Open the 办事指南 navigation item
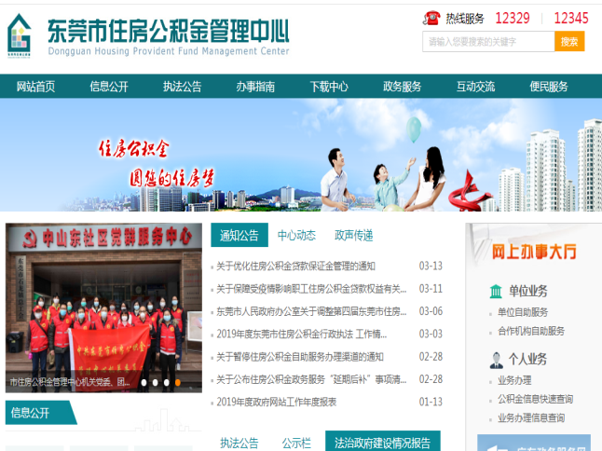The height and width of the screenshot is (451, 602). [x=255, y=87]
